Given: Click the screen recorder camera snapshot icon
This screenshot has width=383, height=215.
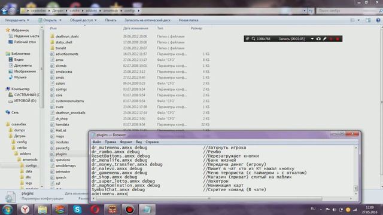Looking at the screenshot, I should [x=318, y=38].
